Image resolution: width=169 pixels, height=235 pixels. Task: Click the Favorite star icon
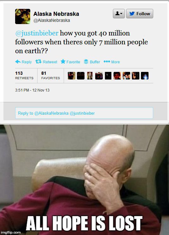(63, 61)
